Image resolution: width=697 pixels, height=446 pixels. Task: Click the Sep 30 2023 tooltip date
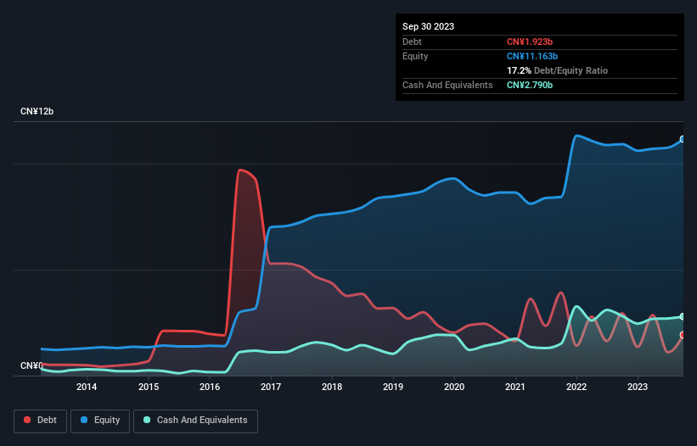point(428,26)
